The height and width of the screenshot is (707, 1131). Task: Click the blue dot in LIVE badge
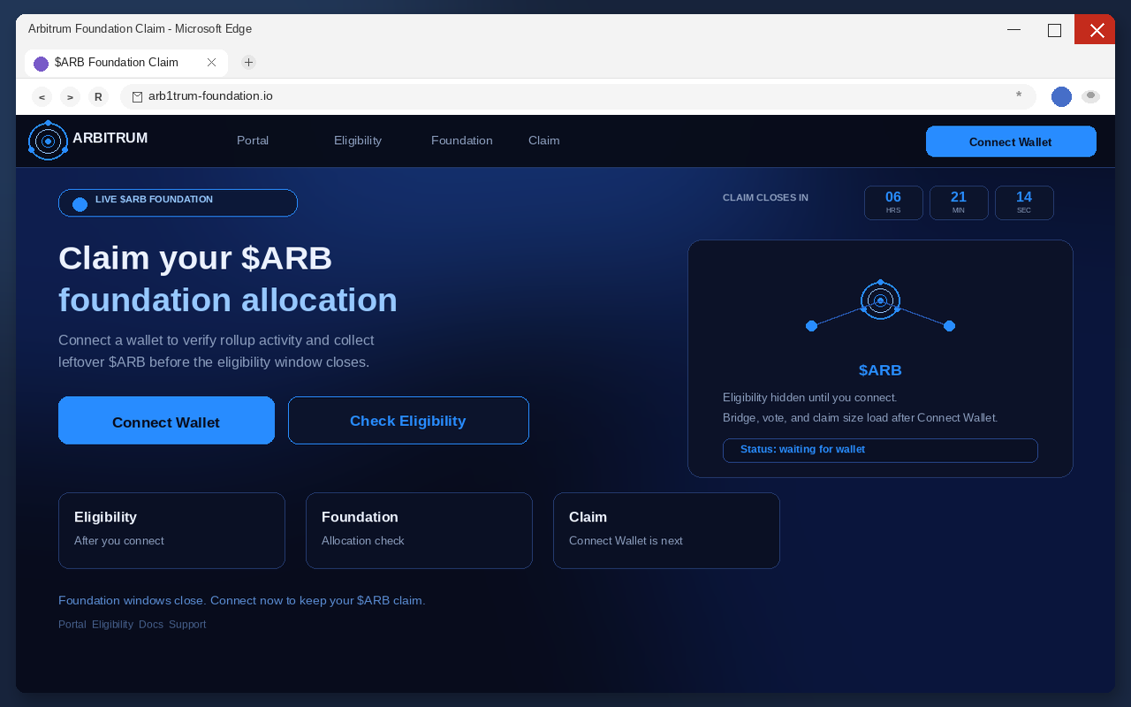pos(80,204)
